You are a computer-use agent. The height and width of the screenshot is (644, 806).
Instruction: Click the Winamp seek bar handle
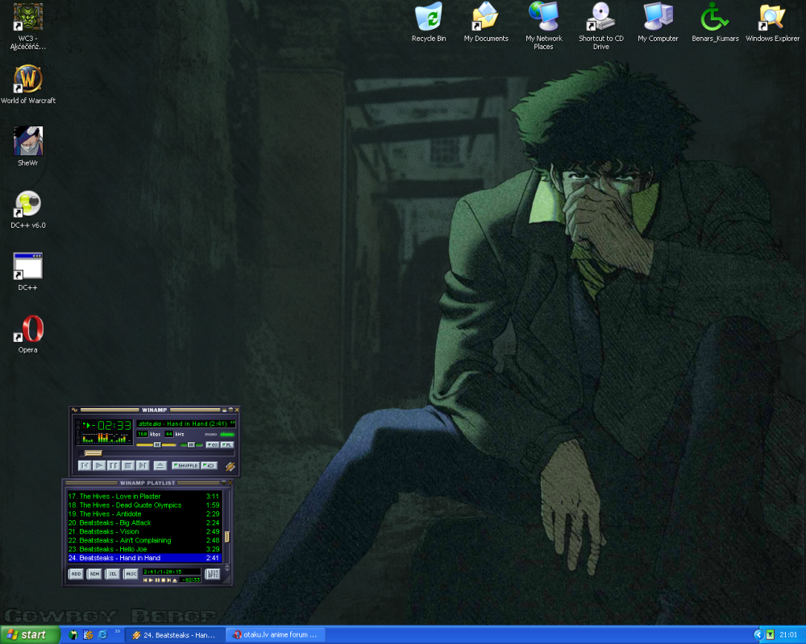point(93,453)
